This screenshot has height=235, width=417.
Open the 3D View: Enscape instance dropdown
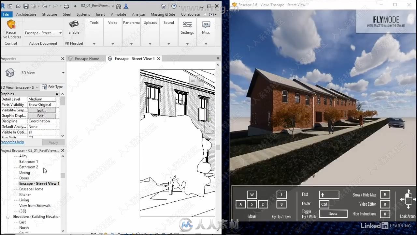pos(20,87)
